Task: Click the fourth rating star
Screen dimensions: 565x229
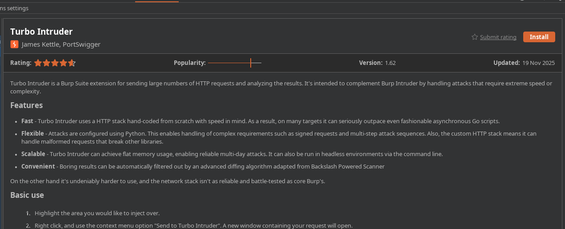Action: 63,63
